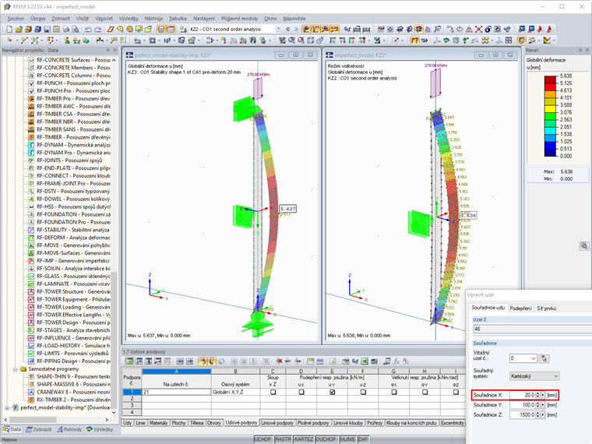Toggle Sloup v Z checkbox in row 1
The image size is (592, 444).
click(x=273, y=393)
